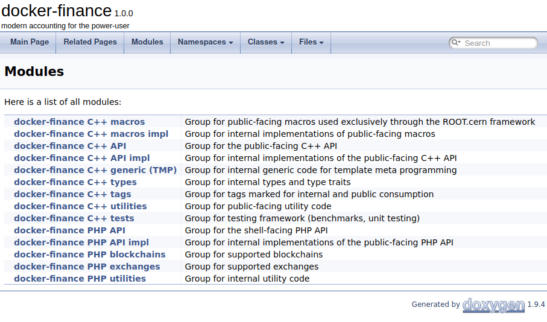Screen dimensions: 547x322
Task: Click the doxygen logo in footer
Action: (493, 305)
